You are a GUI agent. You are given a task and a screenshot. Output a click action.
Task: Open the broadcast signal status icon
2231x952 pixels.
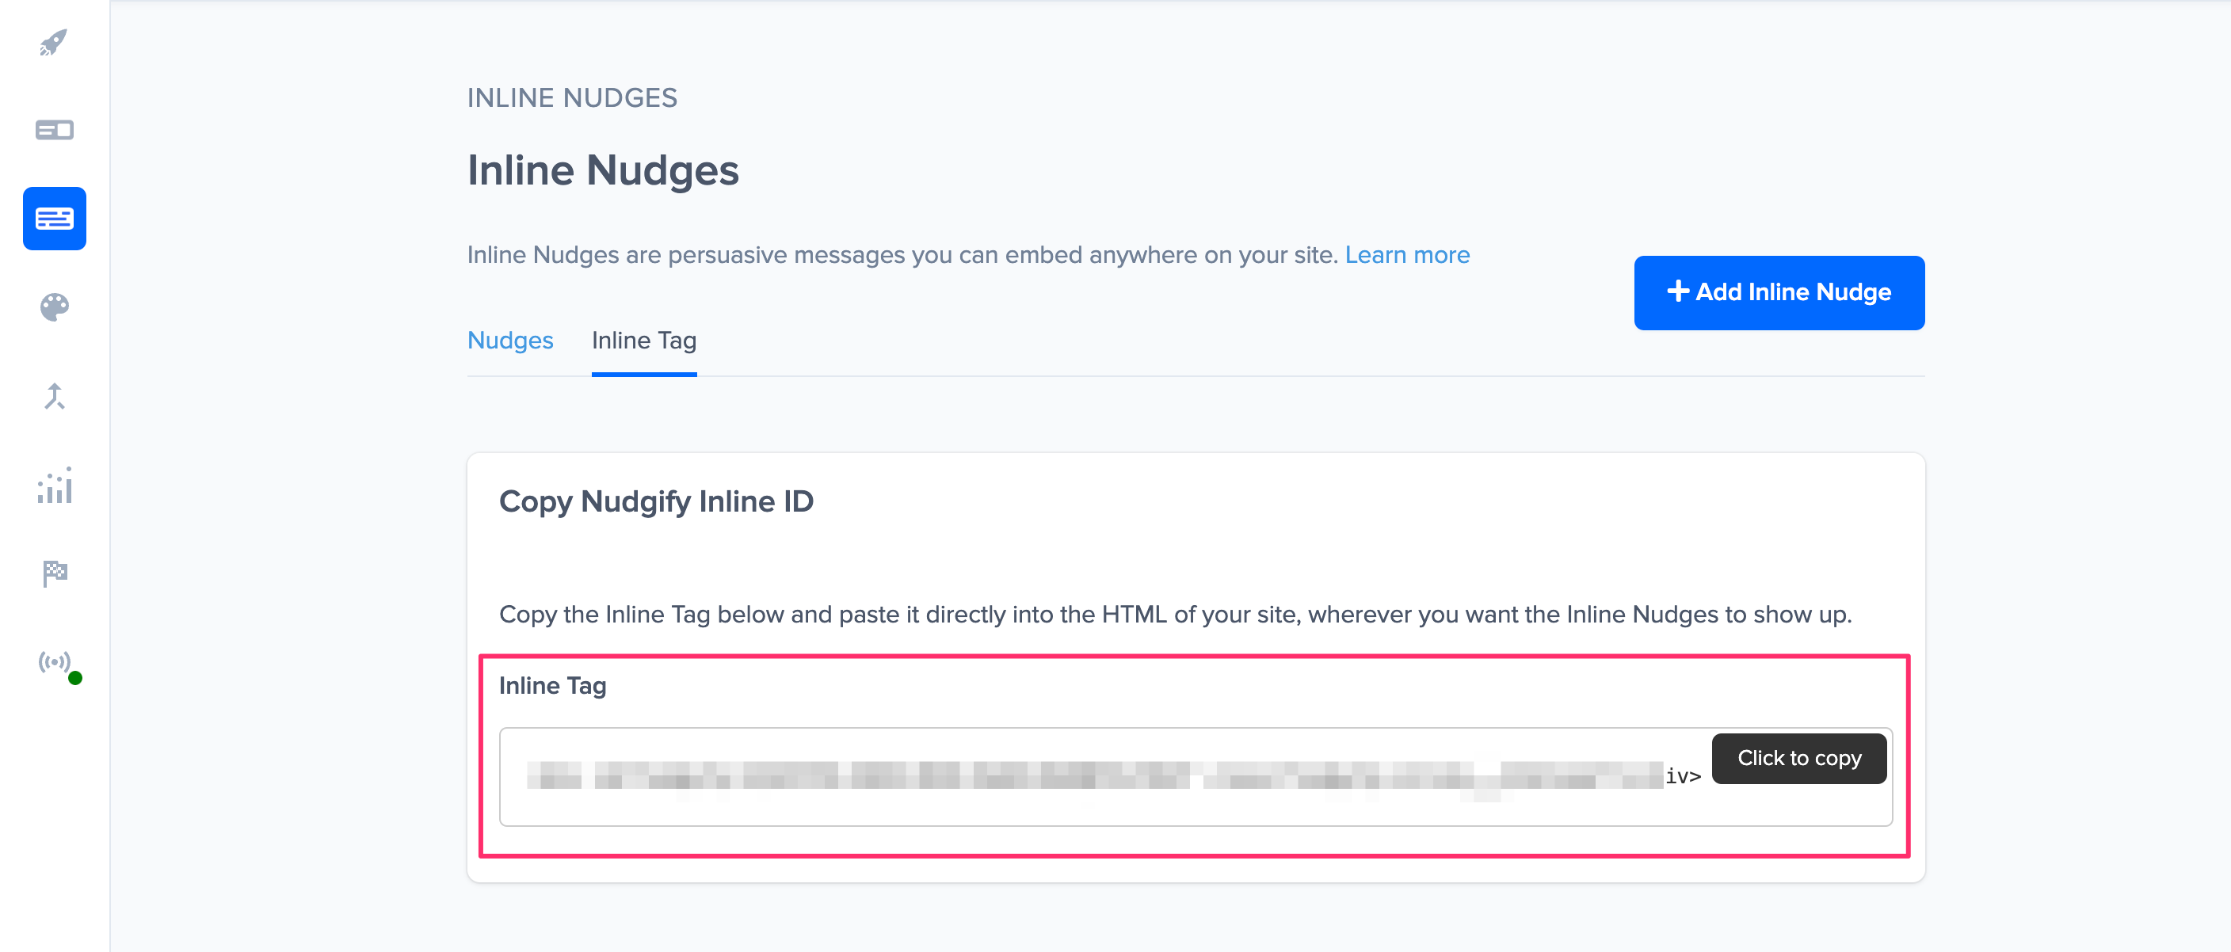pyautogui.click(x=55, y=663)
